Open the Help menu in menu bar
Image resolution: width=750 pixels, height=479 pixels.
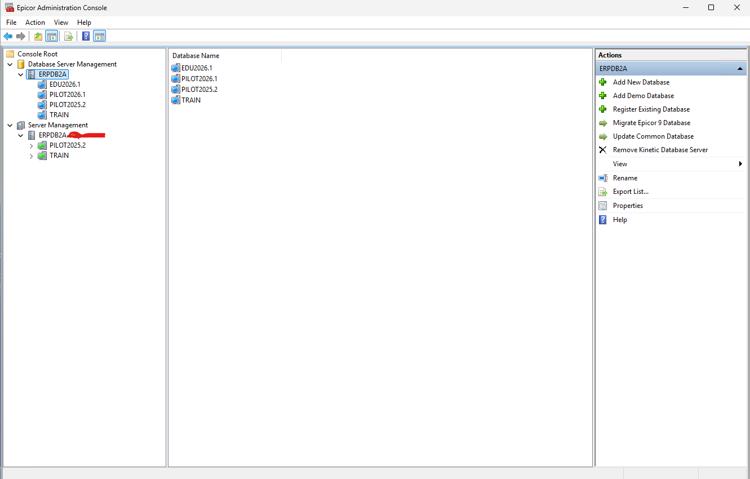84,23
